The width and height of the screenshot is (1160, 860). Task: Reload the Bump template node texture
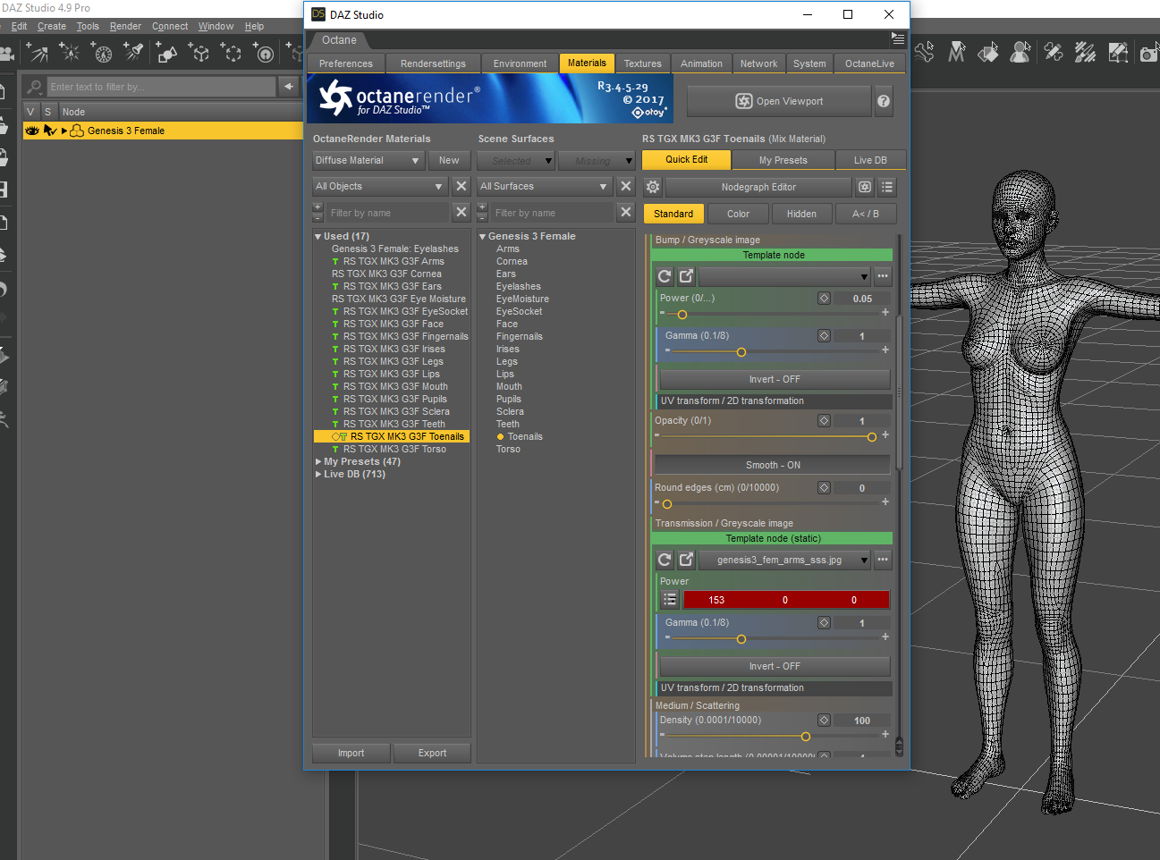(665, 276)
